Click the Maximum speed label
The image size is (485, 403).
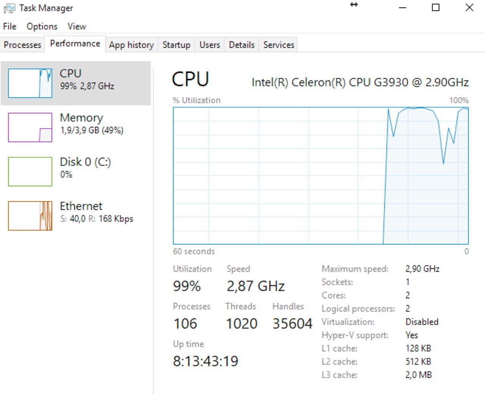click(355, 269)
